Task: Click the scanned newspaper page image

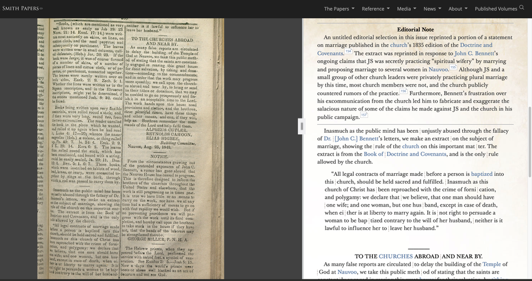Action: pyautogui.click(x=130, y=148)
